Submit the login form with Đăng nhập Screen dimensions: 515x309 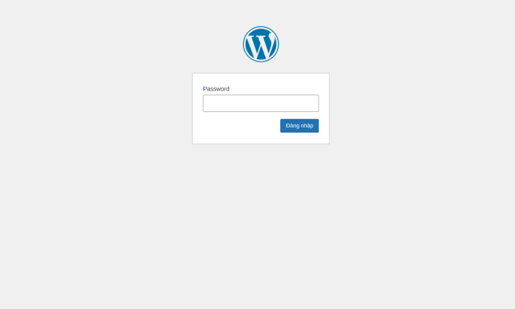299,126
